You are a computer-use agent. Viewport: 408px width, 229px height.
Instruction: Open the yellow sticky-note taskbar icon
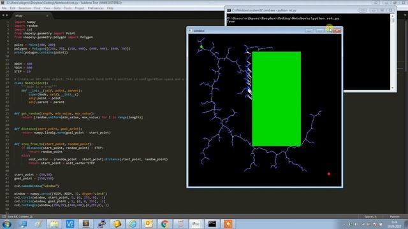(x=117, y=224)
